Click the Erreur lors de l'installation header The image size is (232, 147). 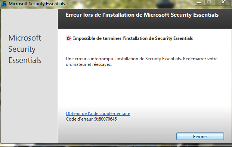click(x=142, y=15)
